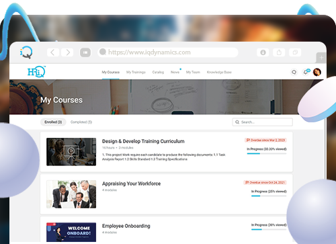
Task: Open the Catalog nav tab
Action: [x=158, y=72]
